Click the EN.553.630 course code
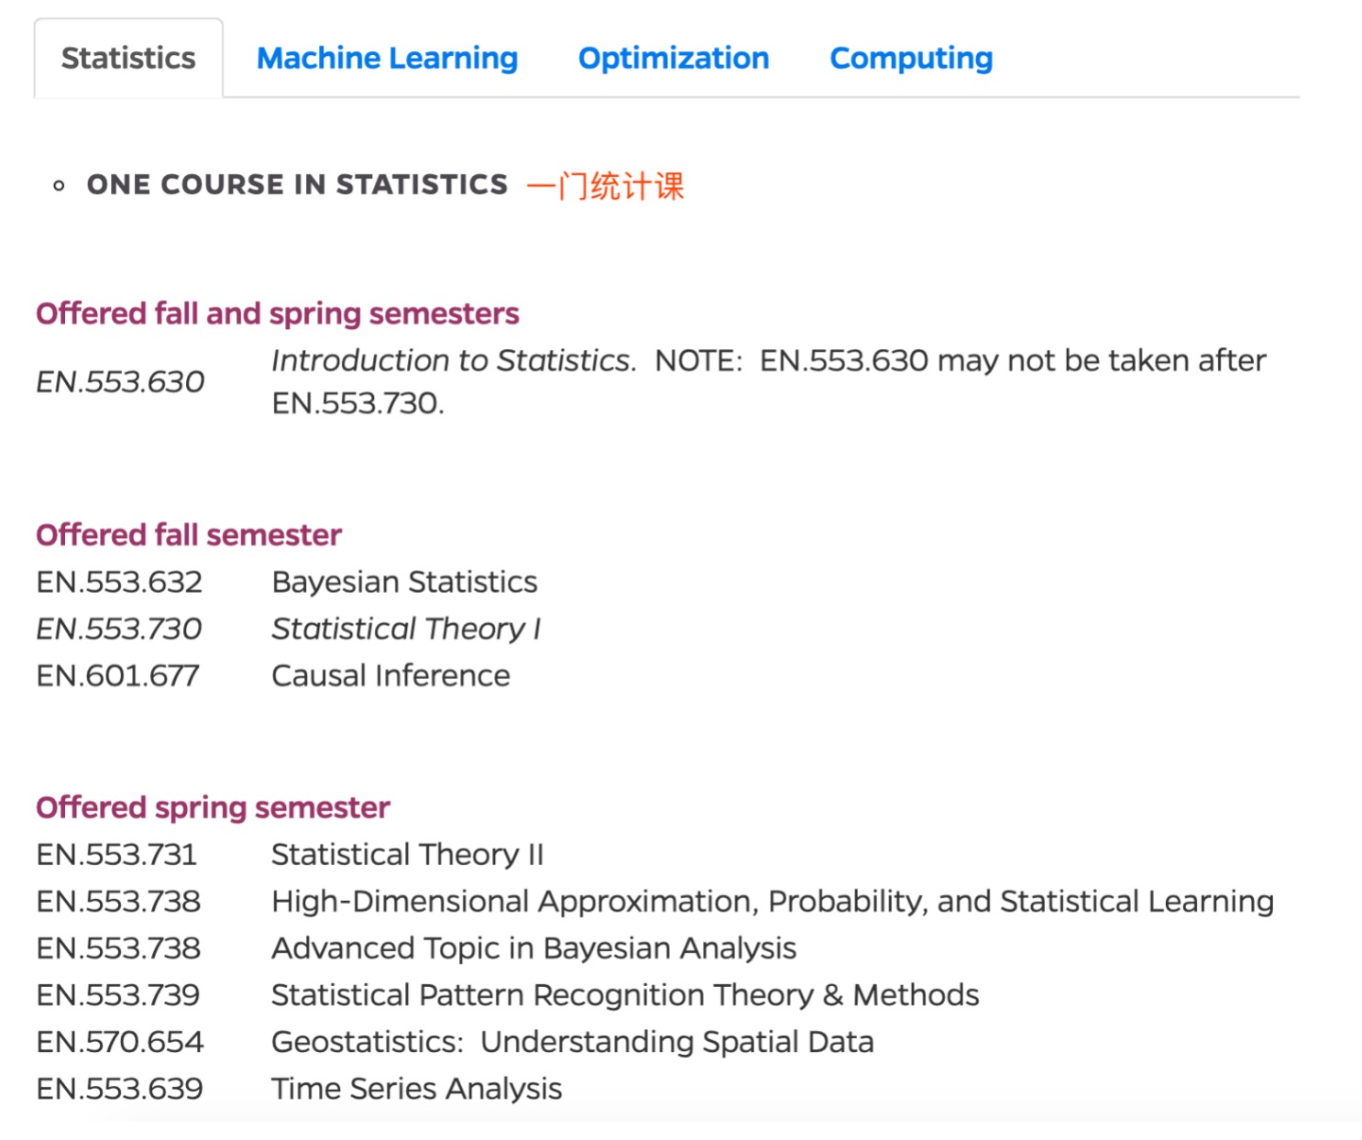 click(x=120, y=382)
